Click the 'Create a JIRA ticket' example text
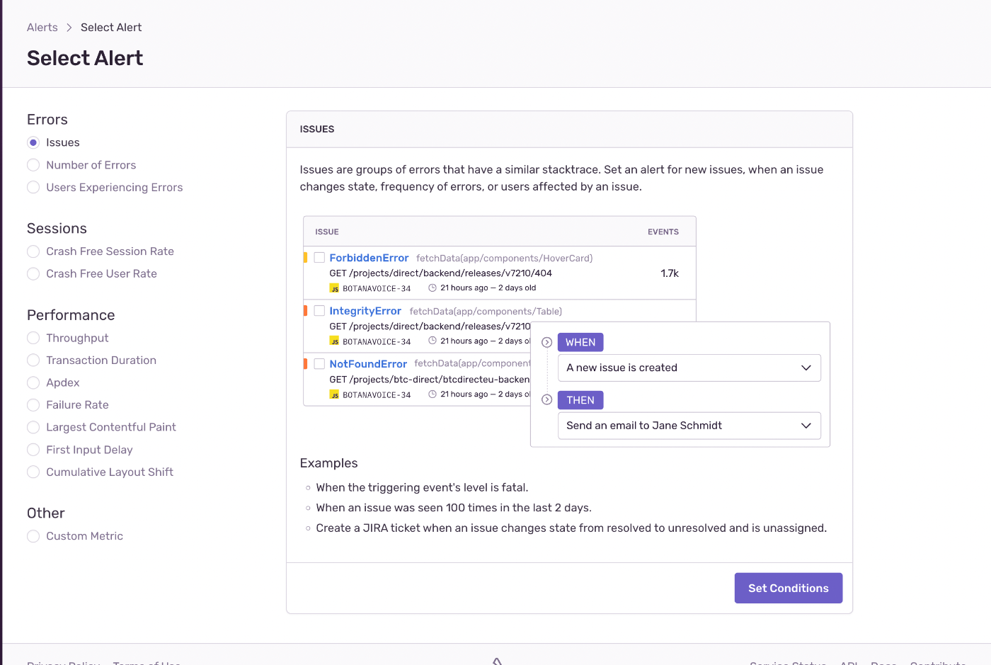Viewport: 991px width, 665px height. (571, 528)
